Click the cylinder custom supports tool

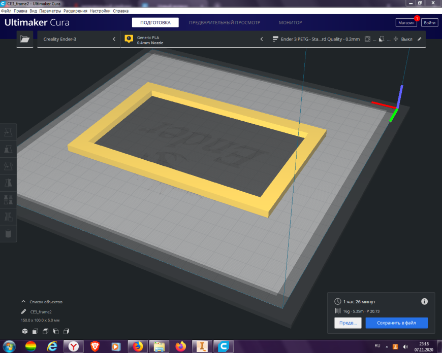(8, 233)
